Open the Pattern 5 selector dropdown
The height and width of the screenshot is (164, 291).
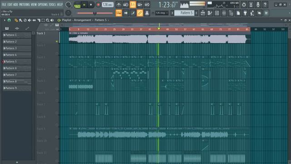[185, 13]
